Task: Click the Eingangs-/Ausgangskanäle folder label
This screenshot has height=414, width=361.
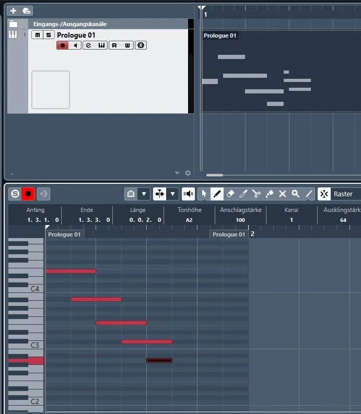Action: pos(70,24)
